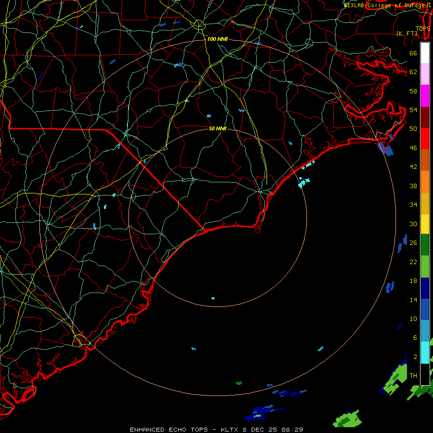This screenshot has width=433, height=433.
Task: Click the 'ENHANCED ECHO TOPS' title text
Action: pos(169,430)
